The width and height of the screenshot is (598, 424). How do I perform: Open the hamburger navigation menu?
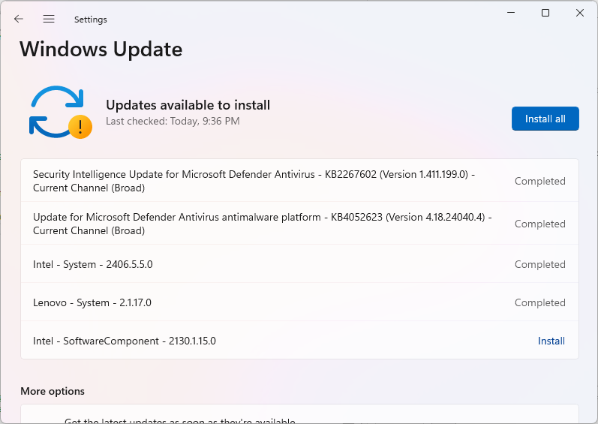(x=49, y=19)
